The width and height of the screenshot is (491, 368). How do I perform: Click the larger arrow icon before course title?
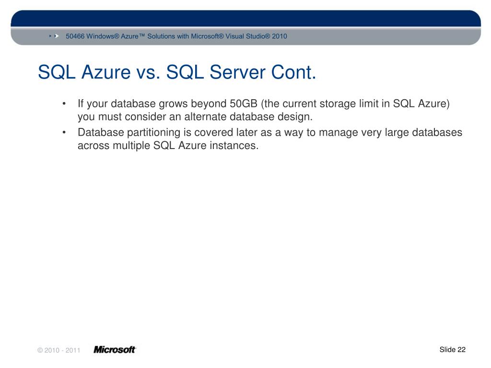click(x=57, y=36)
